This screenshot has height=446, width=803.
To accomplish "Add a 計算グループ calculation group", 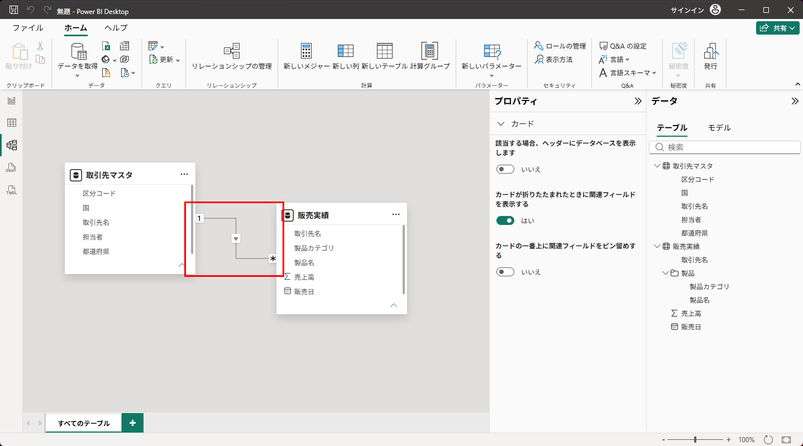I will click(430, 56).
